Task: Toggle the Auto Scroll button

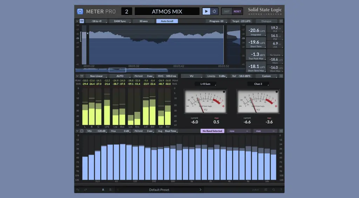Action: (x=167, y=21)
